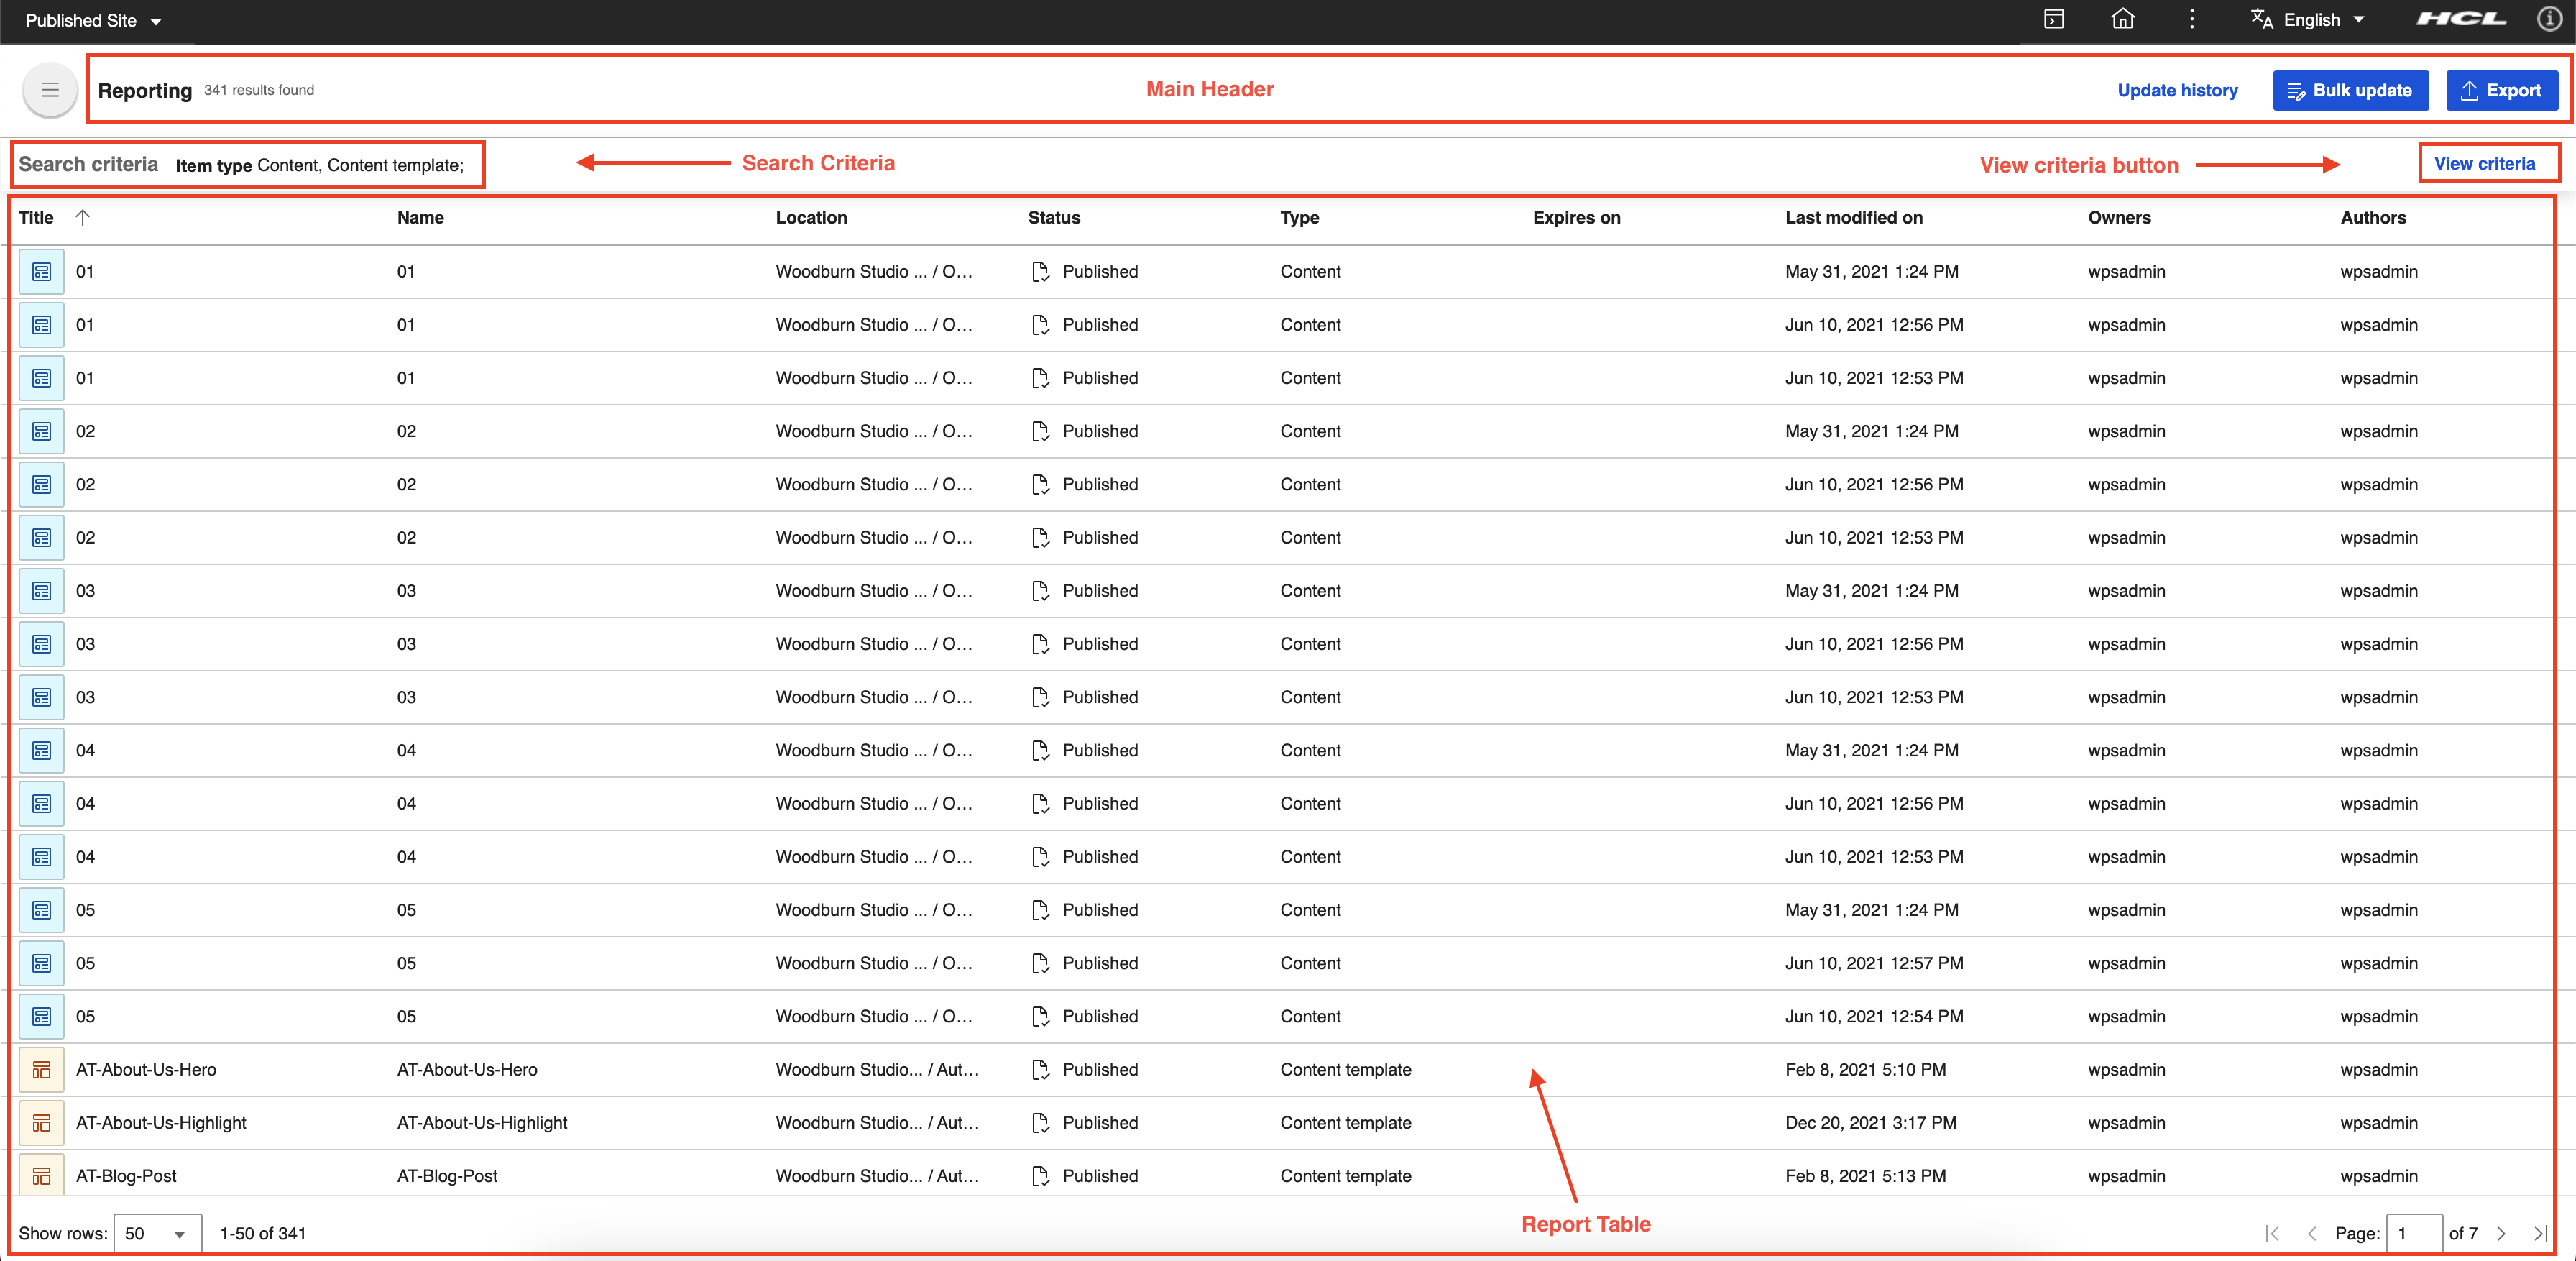Open the hamburger navigation menu
Image resolution: width=2576 pixels, height=1261 pixels.
pos(50,91)
